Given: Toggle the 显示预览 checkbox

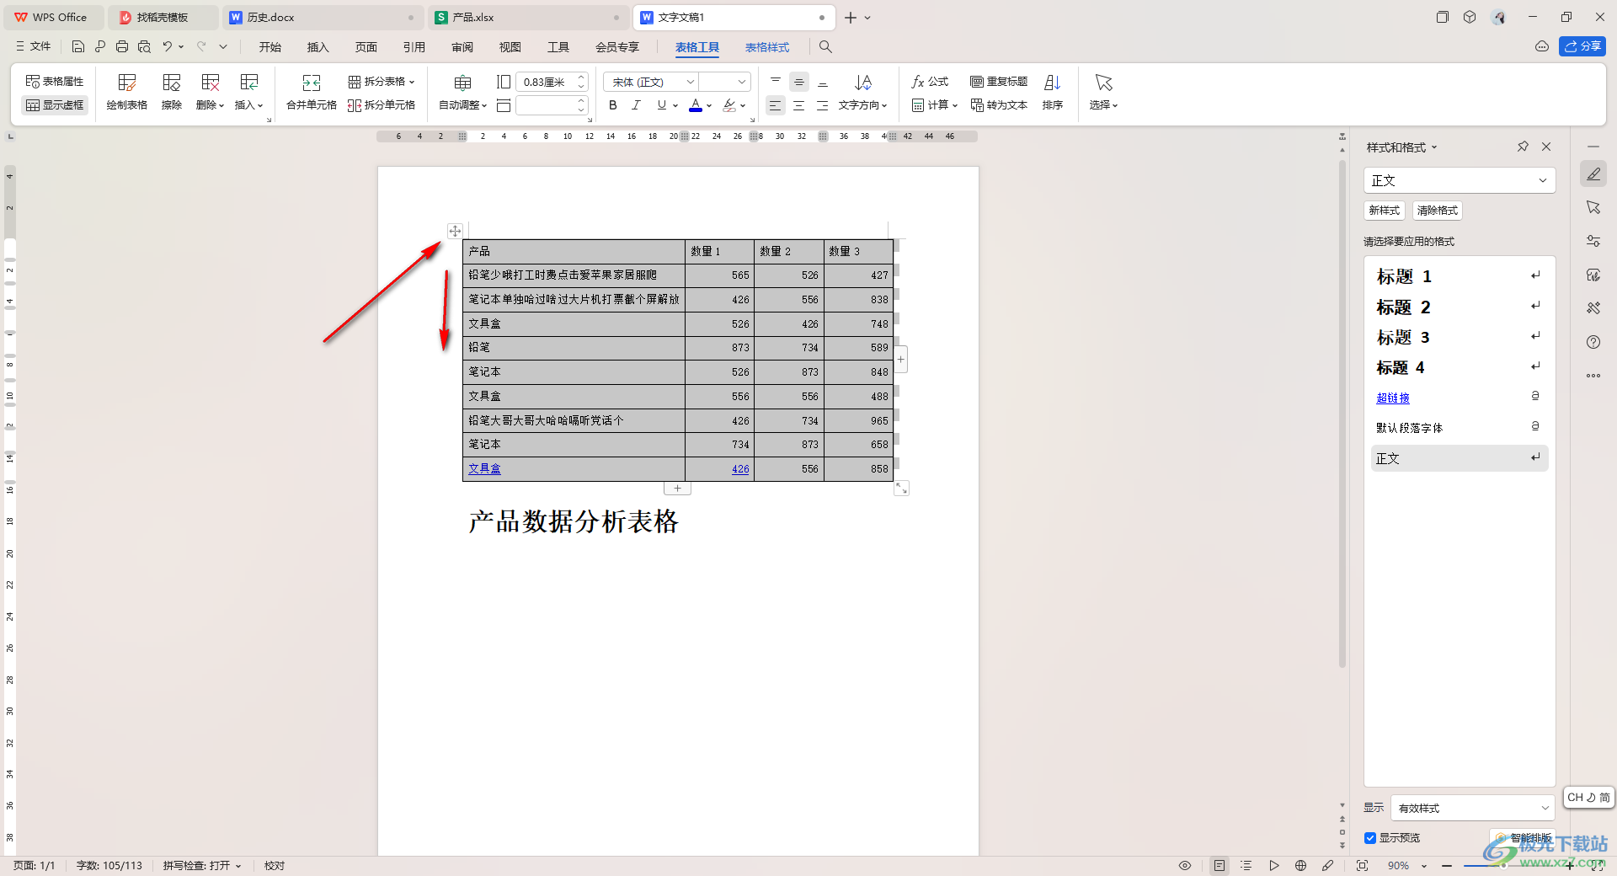Looking at the screenshot, I should point(1370,838).
